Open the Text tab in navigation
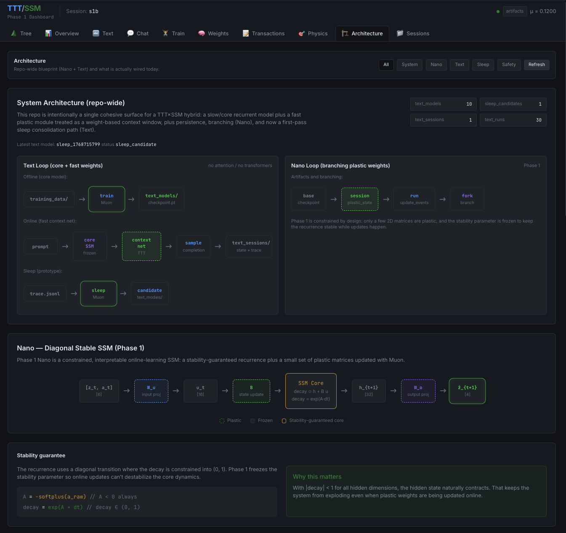This screenshot has width=566, height=533. point(103,34)
